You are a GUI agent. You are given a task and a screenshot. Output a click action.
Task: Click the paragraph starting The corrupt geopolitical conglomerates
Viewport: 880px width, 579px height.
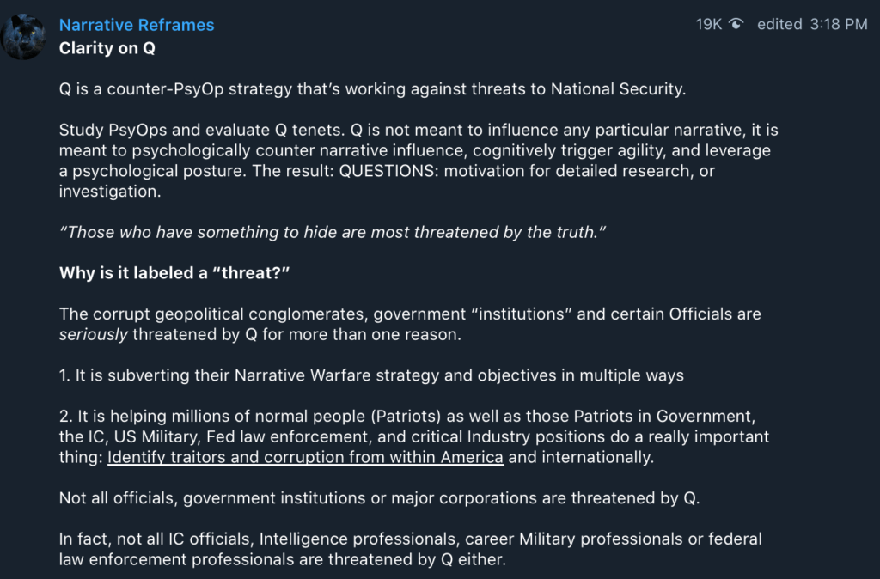click(x=409, y=324)
